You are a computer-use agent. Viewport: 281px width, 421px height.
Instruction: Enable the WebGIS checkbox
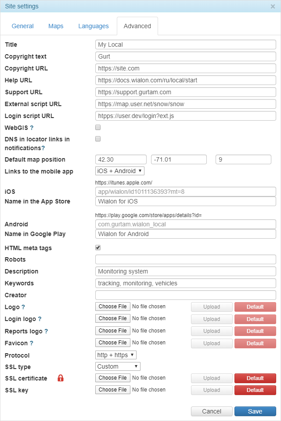(x=98, y=127)
